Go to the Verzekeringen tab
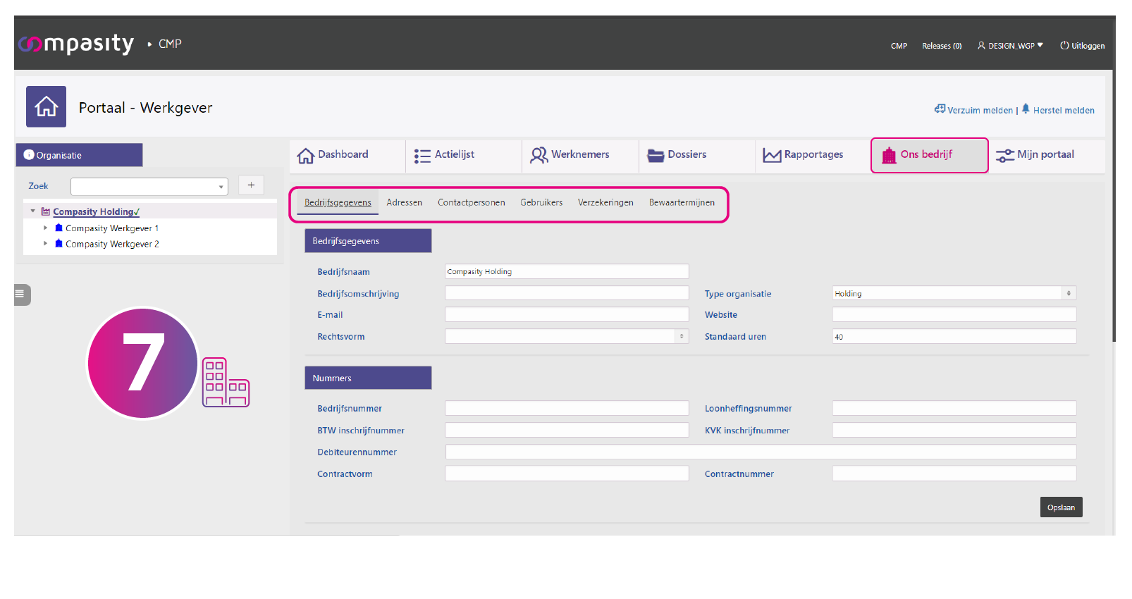Viewport: 1132px width, 599px height. tap(605, 202)
